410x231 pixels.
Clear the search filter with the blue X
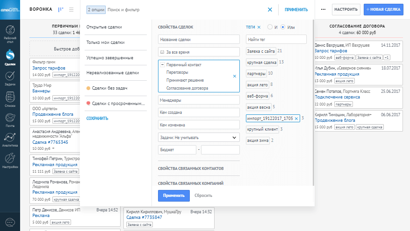[270, 9]
